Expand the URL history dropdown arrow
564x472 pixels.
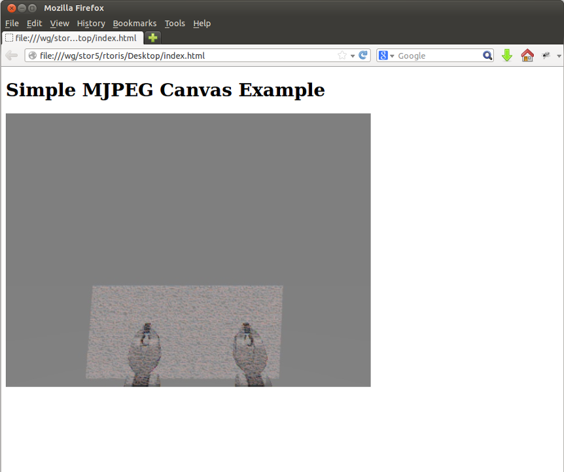click(353, 56)
